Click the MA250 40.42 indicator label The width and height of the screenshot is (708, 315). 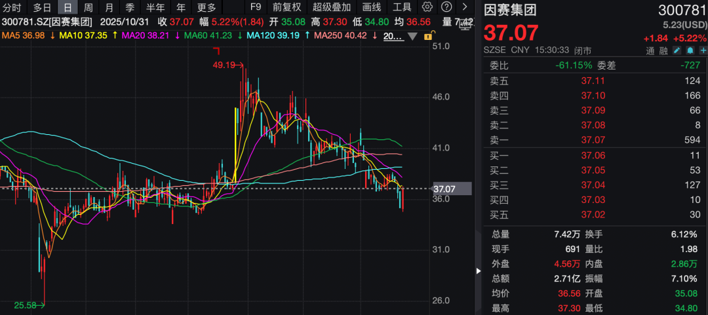[342, 35]
